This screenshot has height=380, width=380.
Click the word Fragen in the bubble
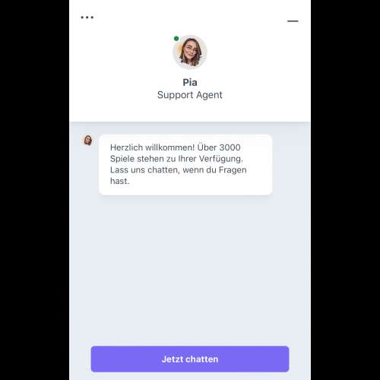tap(233, 170)
